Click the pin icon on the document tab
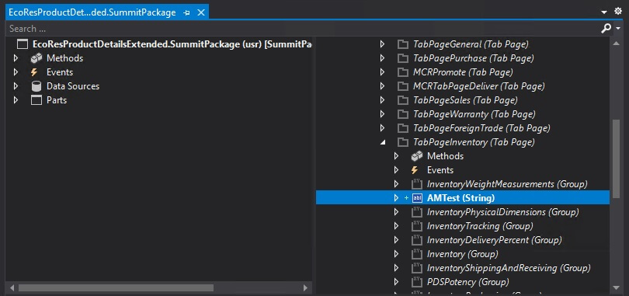Screen dimensions: 629x296 186,13
